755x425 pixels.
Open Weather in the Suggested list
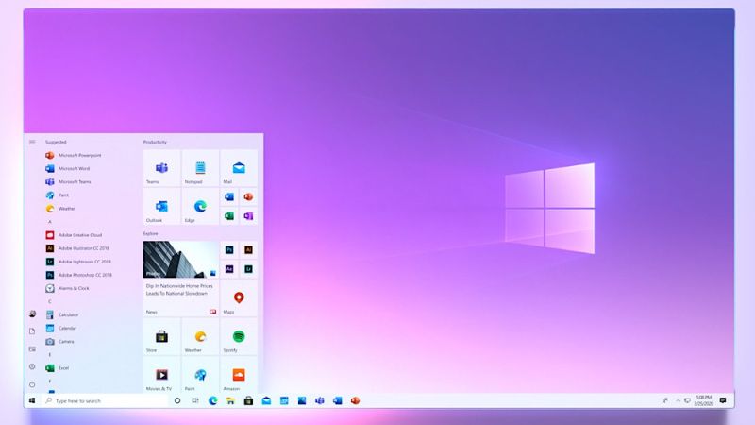click(60, 209)
